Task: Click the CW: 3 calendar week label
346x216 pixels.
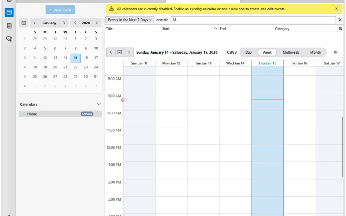Action: tap(232, 53)
